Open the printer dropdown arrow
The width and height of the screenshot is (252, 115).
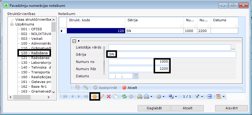[x=151, y=96]
